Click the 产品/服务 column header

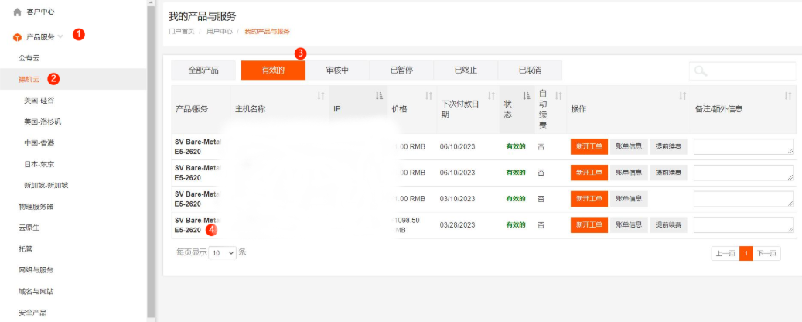click(x=201, y=110)
